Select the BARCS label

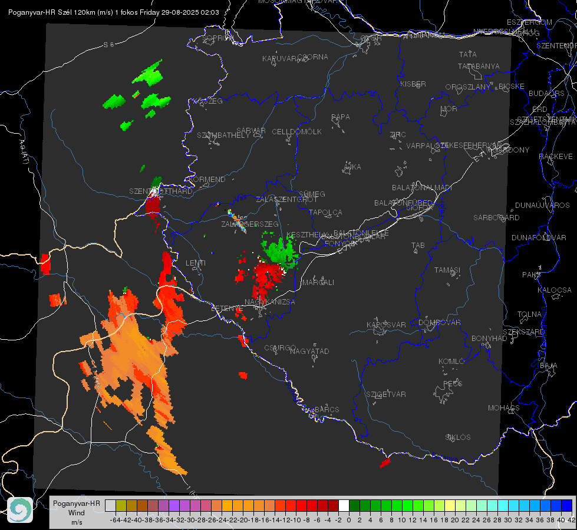327,409
